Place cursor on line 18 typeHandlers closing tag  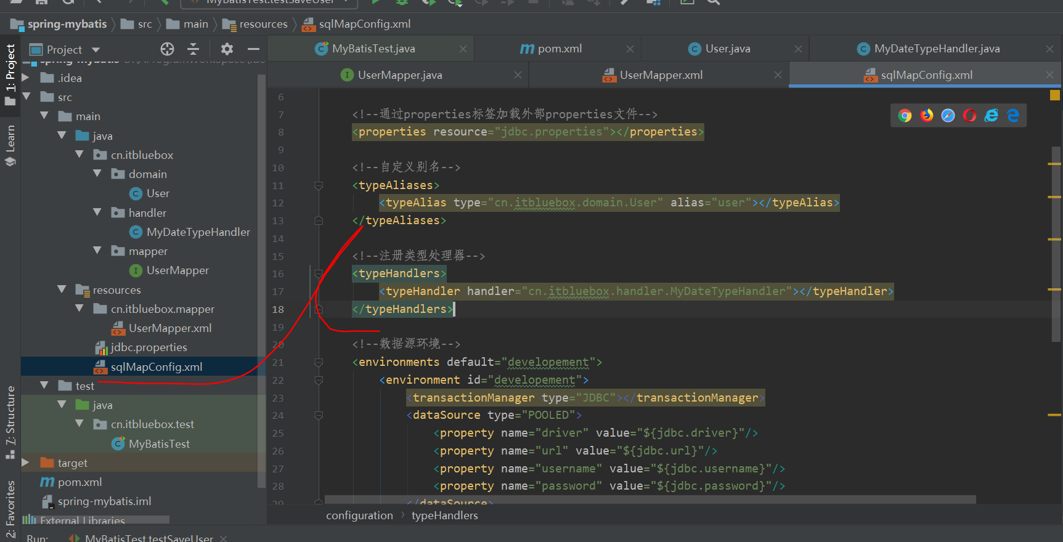coord(402,309)
